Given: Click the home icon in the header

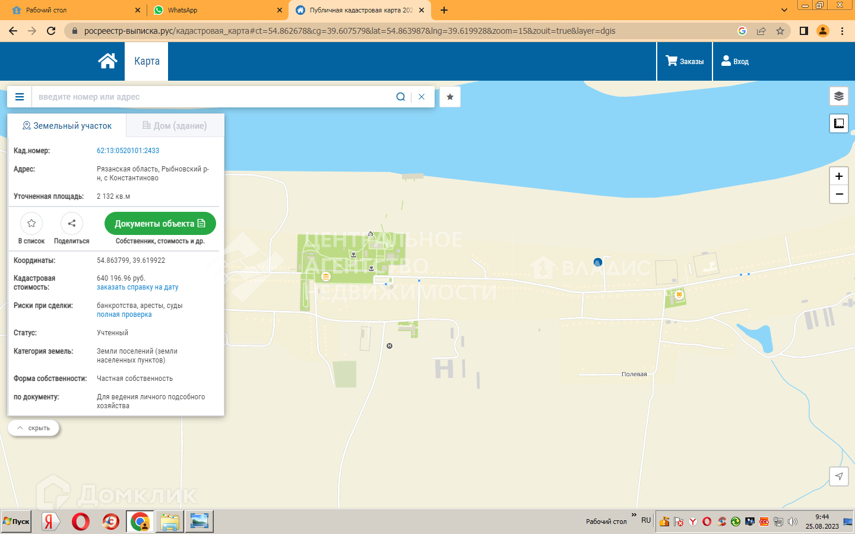Looking at the screenshot, I should pyautogui.click(x=107, y=61).
